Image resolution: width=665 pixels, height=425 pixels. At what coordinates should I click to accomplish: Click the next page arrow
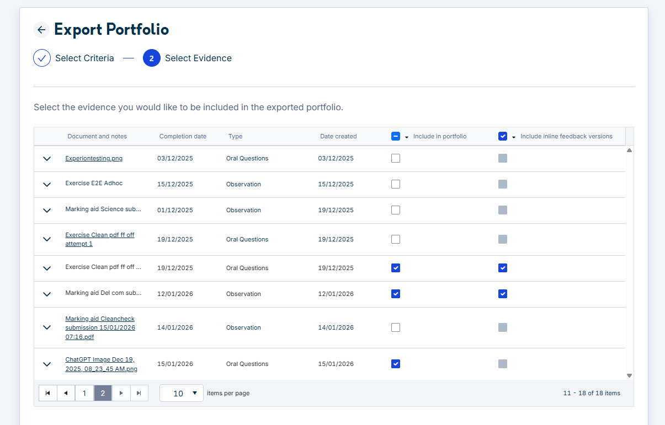[x=121, y=393]
